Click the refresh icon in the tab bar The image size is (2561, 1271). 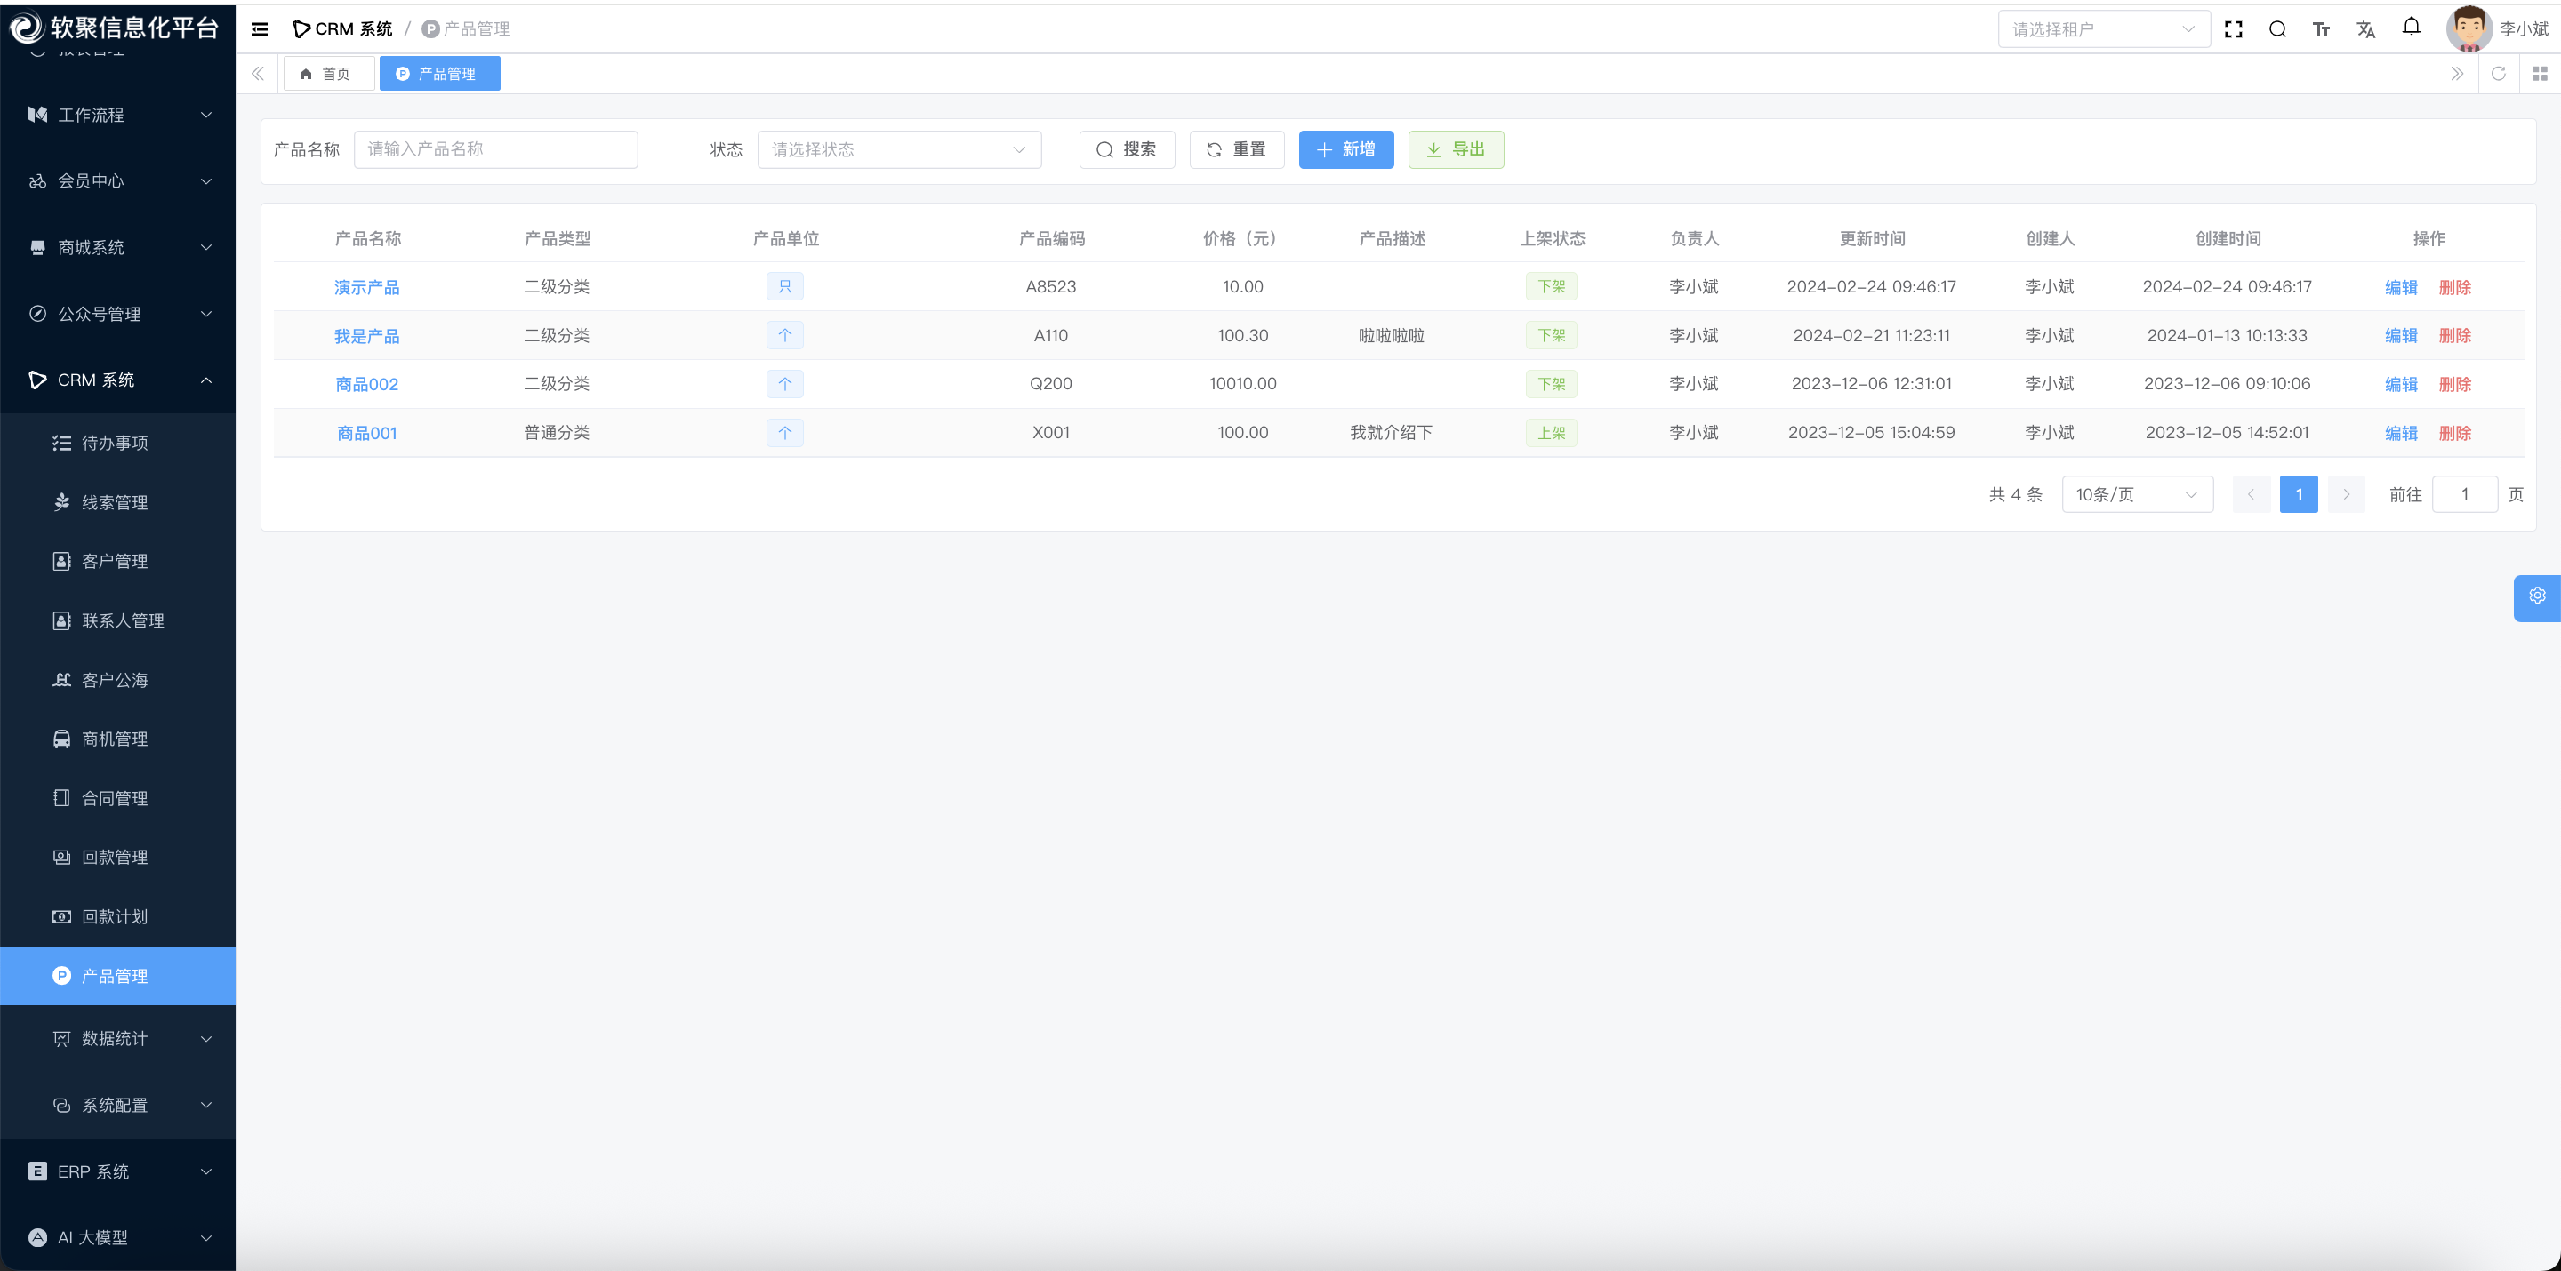click(2497, 74)
